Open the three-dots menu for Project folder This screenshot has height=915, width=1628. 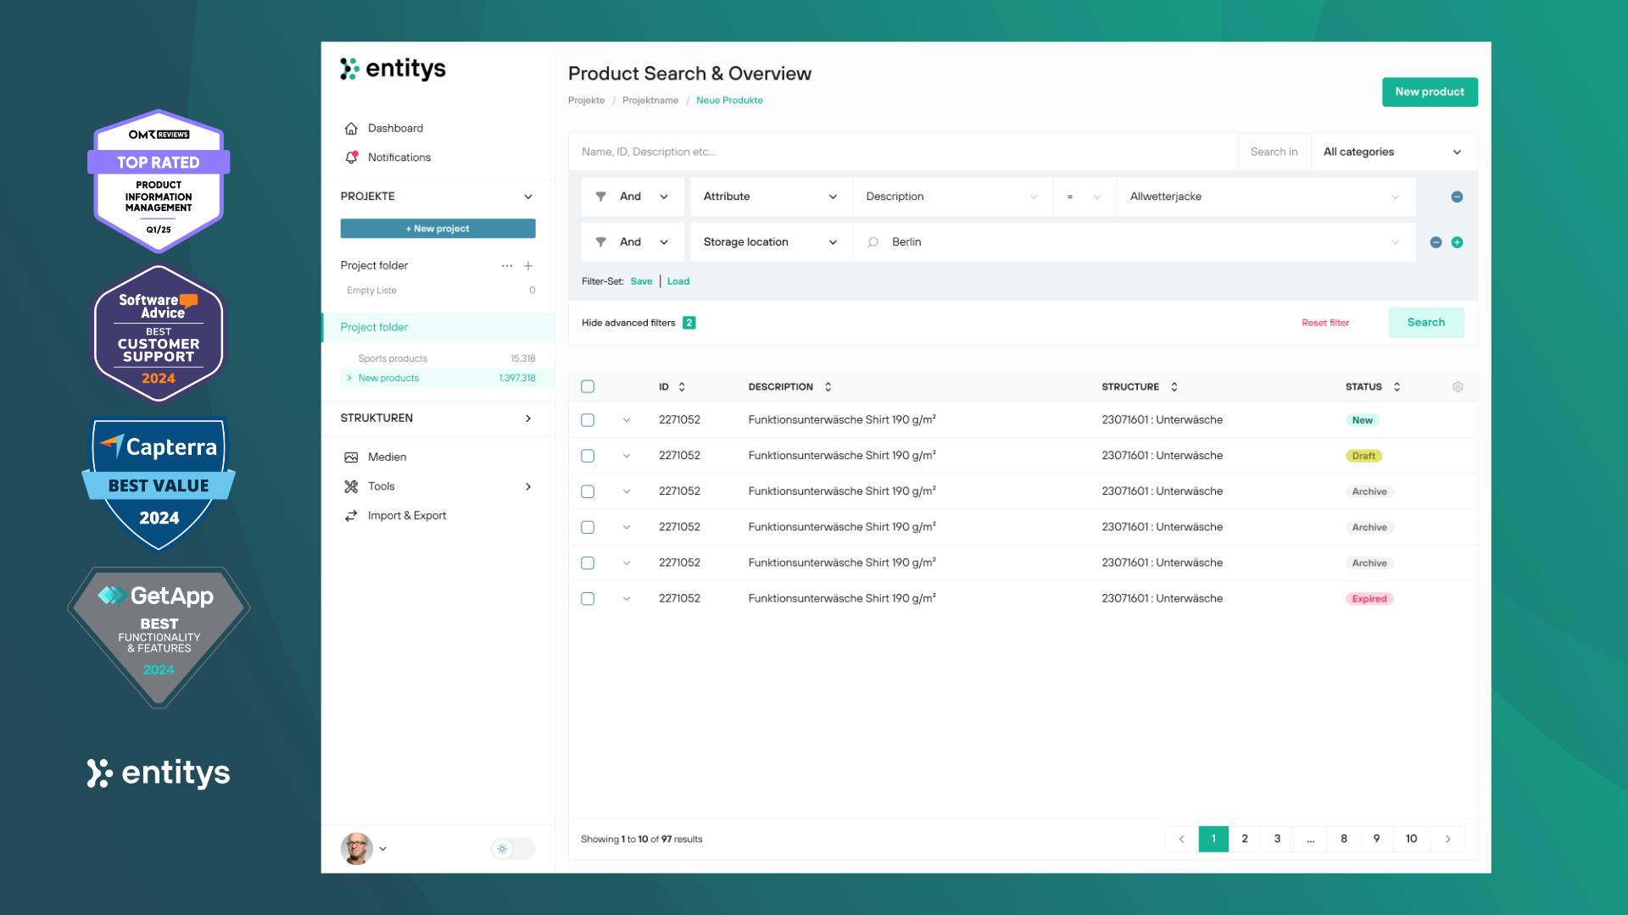pyautogui.click(x=507, y=266)
